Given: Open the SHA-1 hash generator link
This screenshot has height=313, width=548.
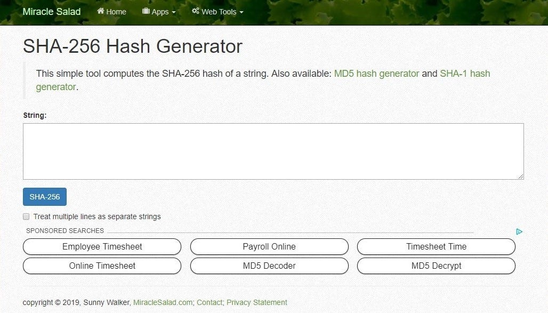Looking at the screenshot, I should pos(465,74).
